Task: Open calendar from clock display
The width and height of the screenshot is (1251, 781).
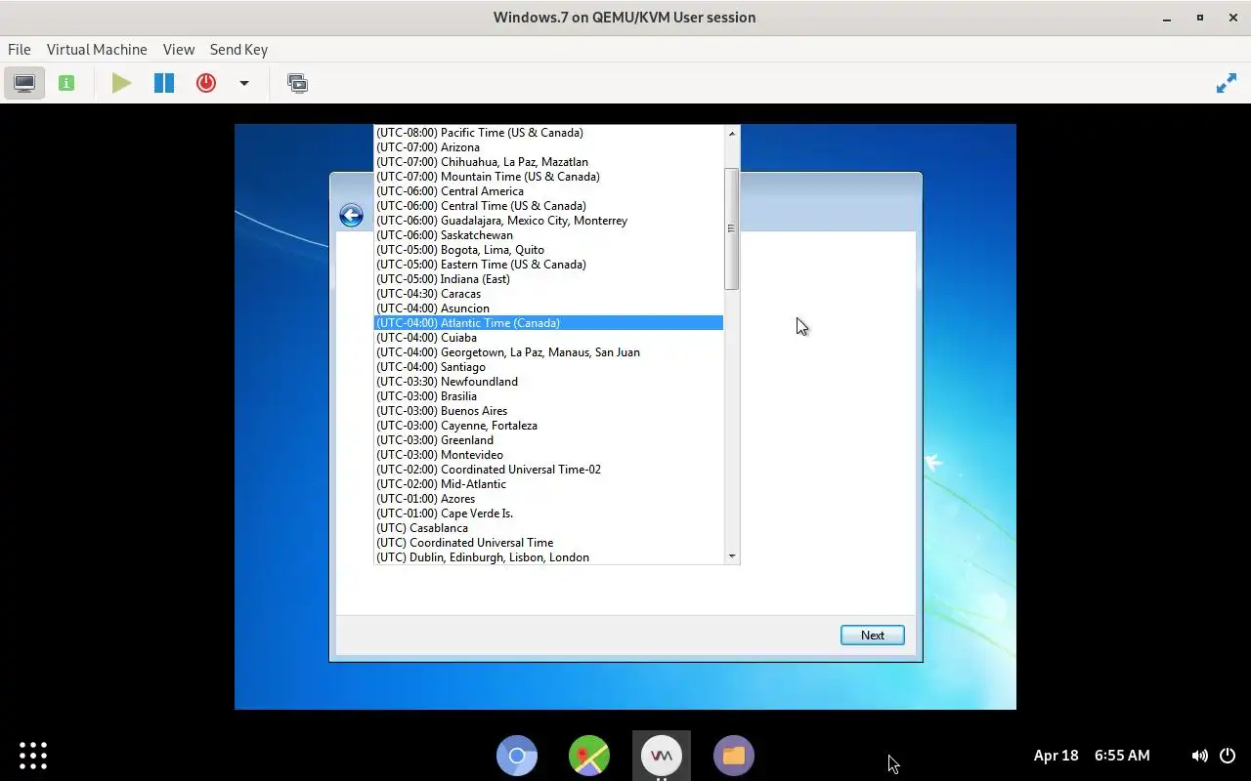Action: [1092, 755]
